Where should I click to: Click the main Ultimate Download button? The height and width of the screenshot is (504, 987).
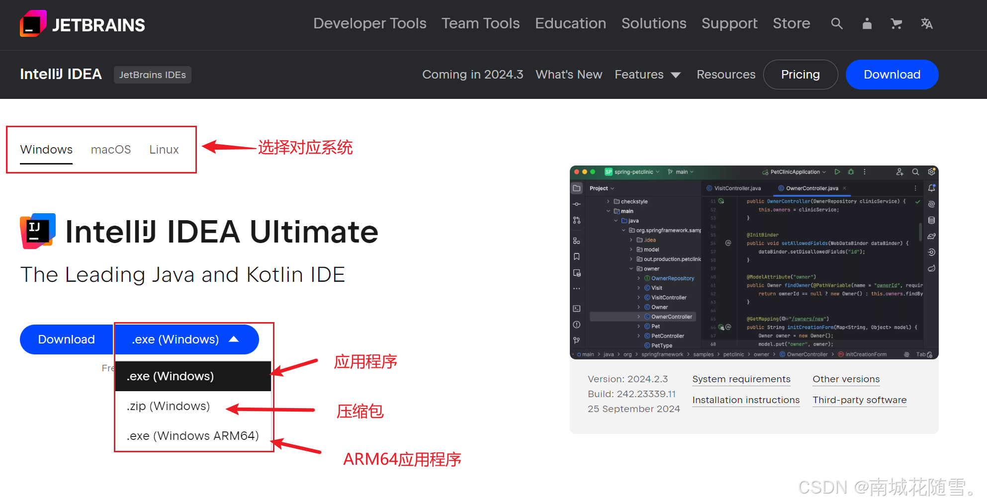click(67, 339)
